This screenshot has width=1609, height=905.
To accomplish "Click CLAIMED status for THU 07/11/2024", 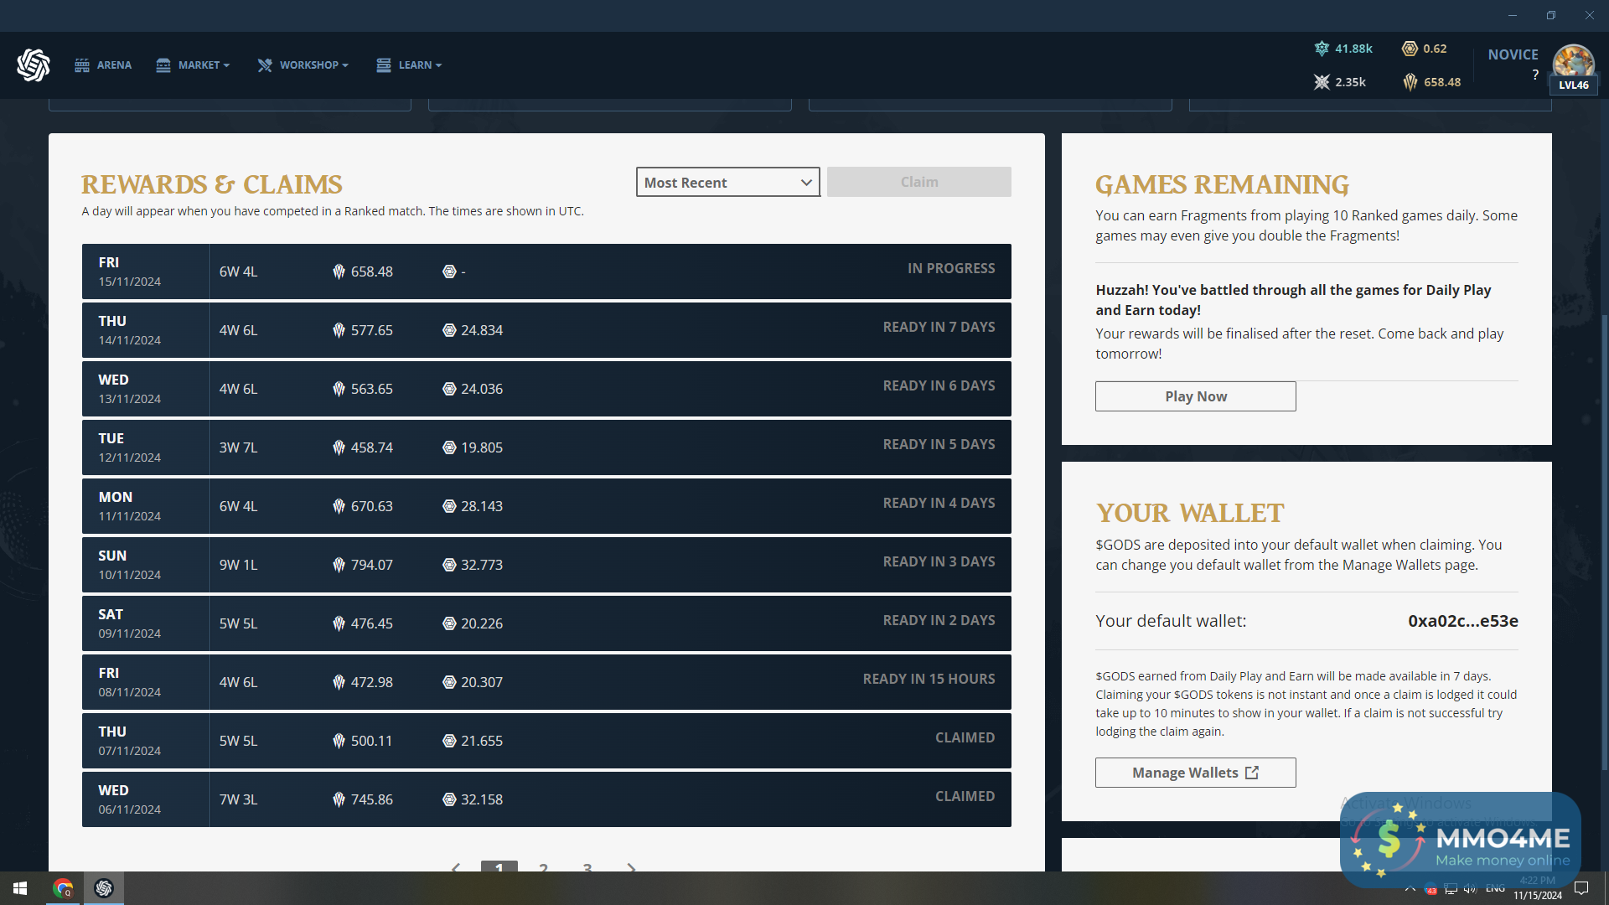I will click(965, 737).
